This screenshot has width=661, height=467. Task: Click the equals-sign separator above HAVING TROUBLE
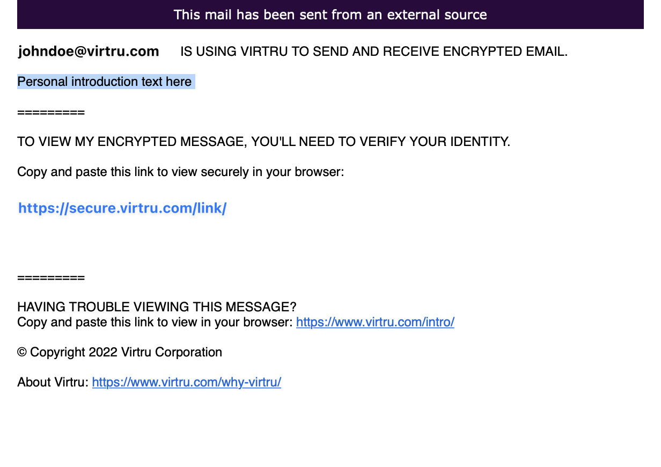51,278
